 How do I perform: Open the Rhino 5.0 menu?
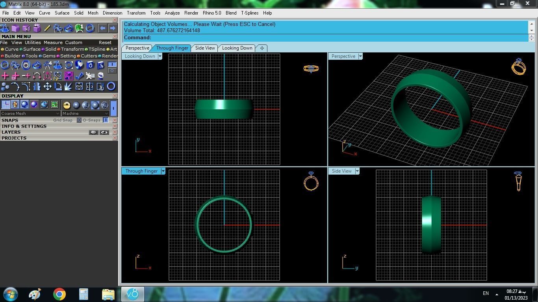click(x=212, y=13)
